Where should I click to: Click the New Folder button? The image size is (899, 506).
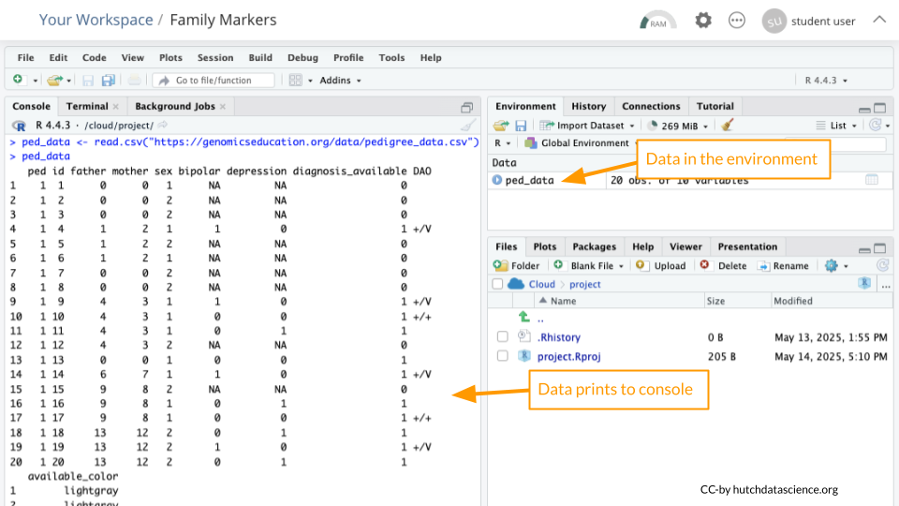point(516,265)
